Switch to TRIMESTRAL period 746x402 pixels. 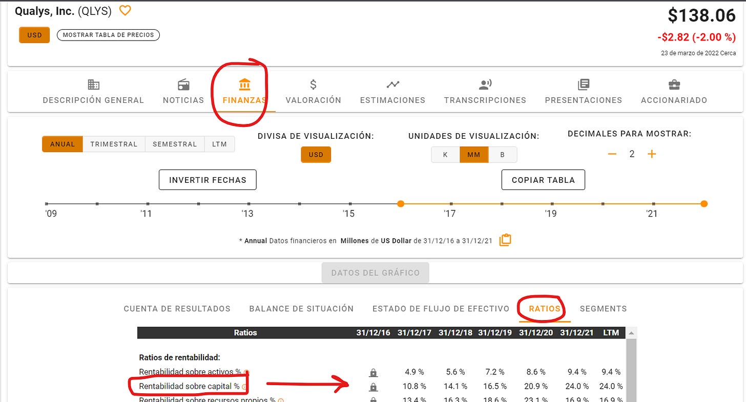(114, 144)
